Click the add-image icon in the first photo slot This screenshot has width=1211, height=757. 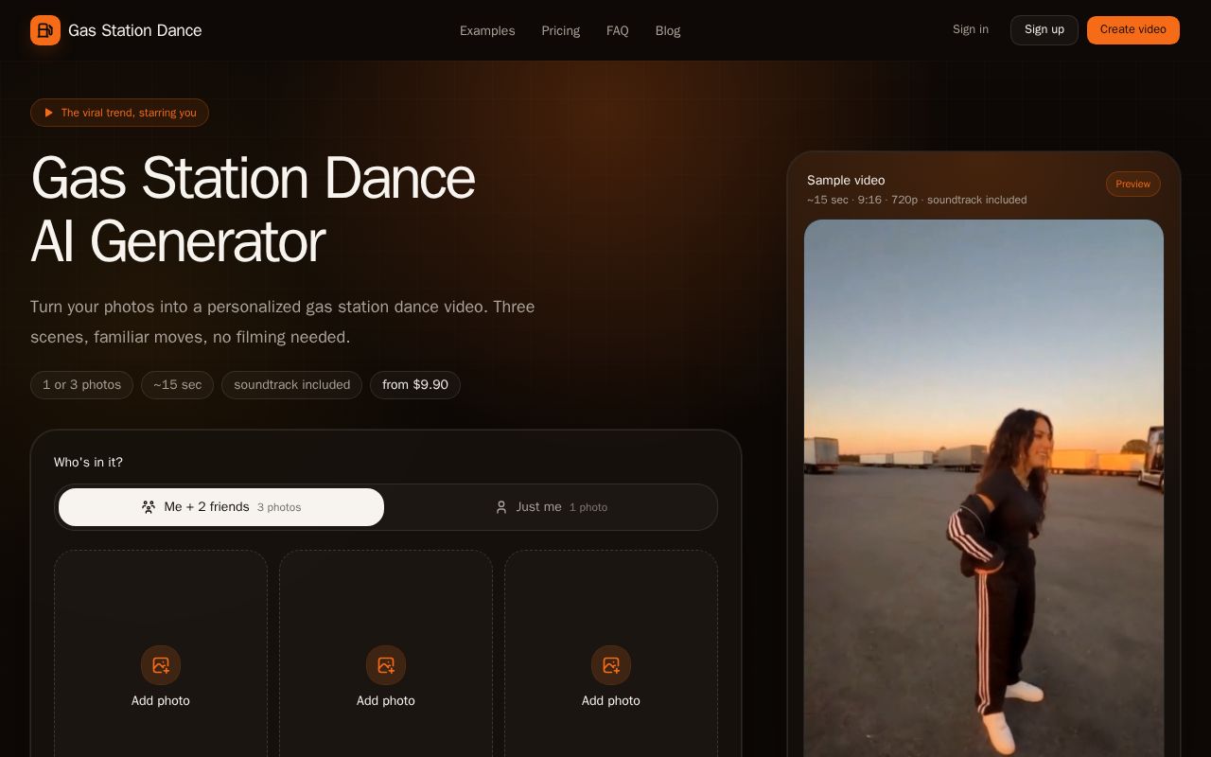click(161, 665)
